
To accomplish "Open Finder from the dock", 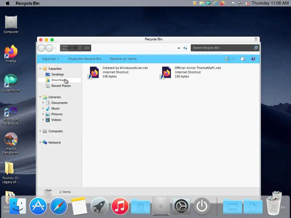I will click(x=18, y=206).
